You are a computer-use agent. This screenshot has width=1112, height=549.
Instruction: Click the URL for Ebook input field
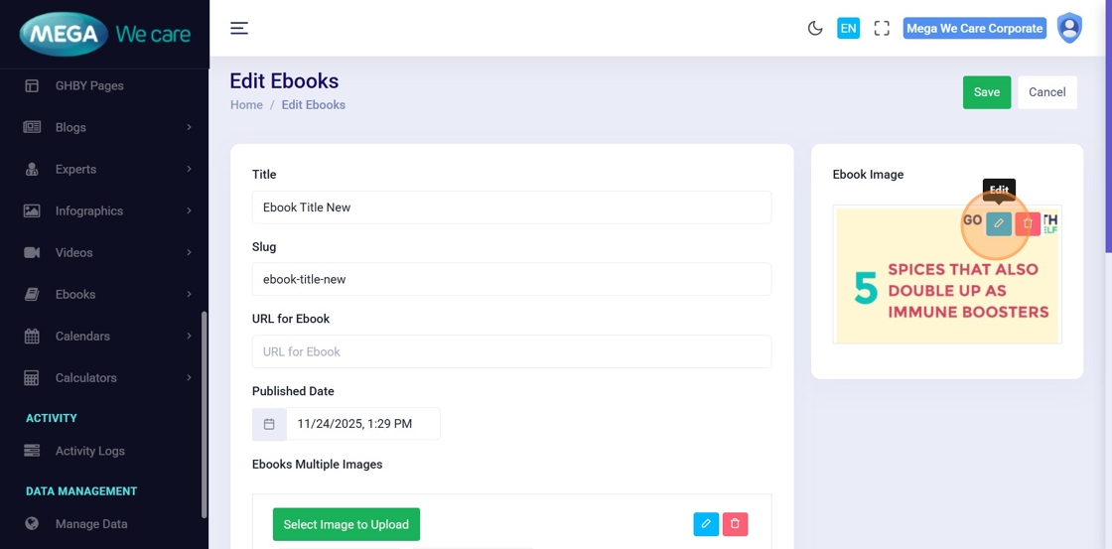511,351
